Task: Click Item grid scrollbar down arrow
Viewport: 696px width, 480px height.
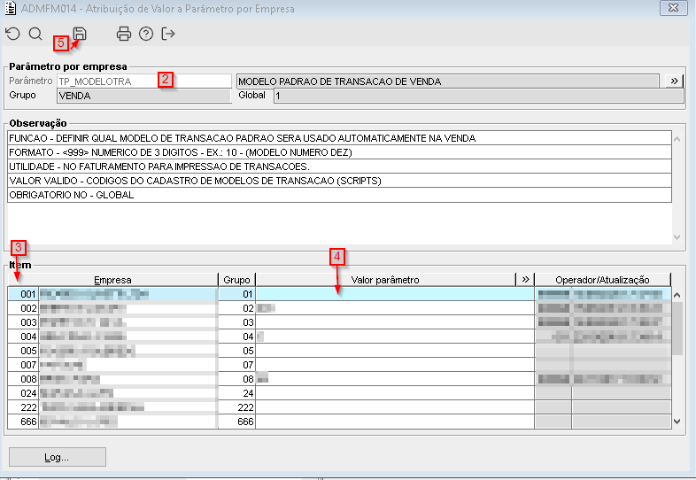Action: coord(677,422)
